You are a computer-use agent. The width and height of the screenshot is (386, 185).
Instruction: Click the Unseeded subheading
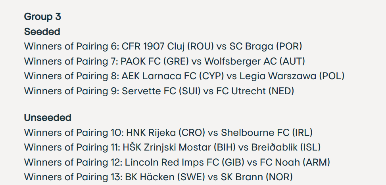[x=48, y=118]
